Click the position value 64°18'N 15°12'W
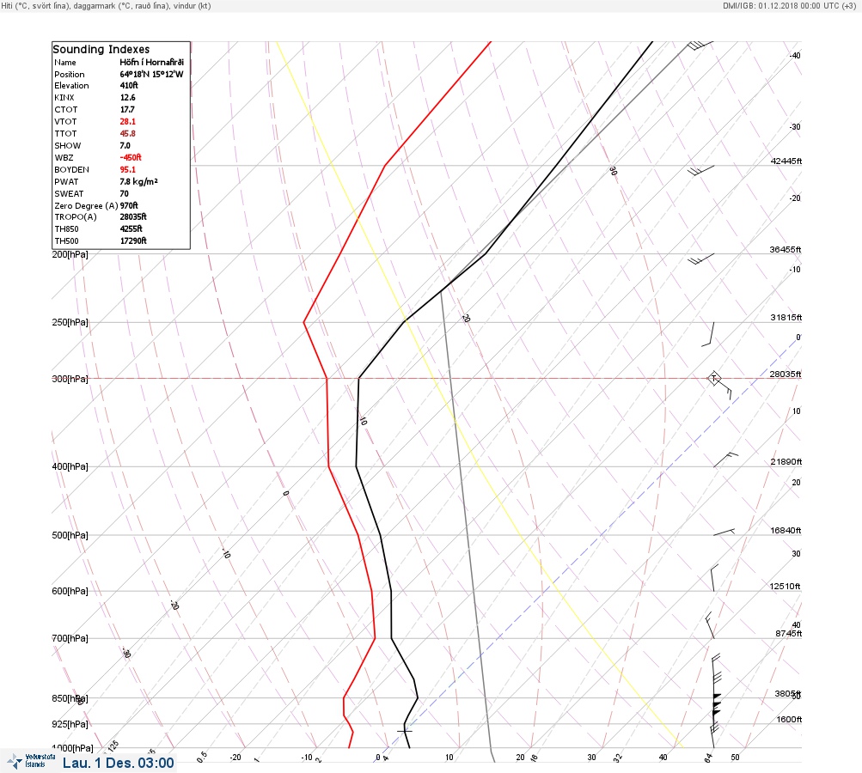 [152, 74]
